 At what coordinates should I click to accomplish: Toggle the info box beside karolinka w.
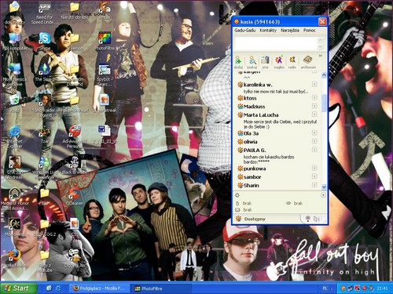point(314,84)
